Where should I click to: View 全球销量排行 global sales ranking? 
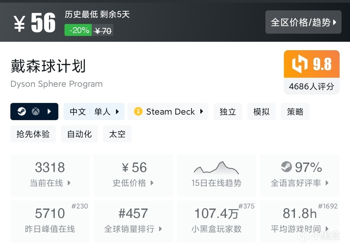coord(133,221)
